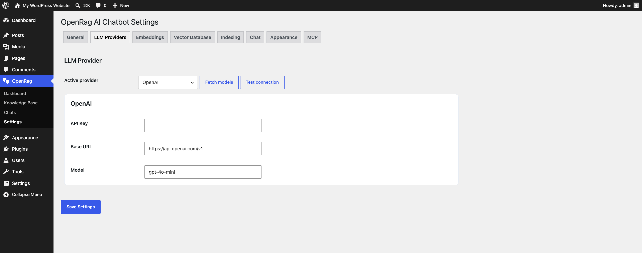This screenshot has height=253, width=642.
Task: Go to the Chat tab
Action: tap(255, 37)
